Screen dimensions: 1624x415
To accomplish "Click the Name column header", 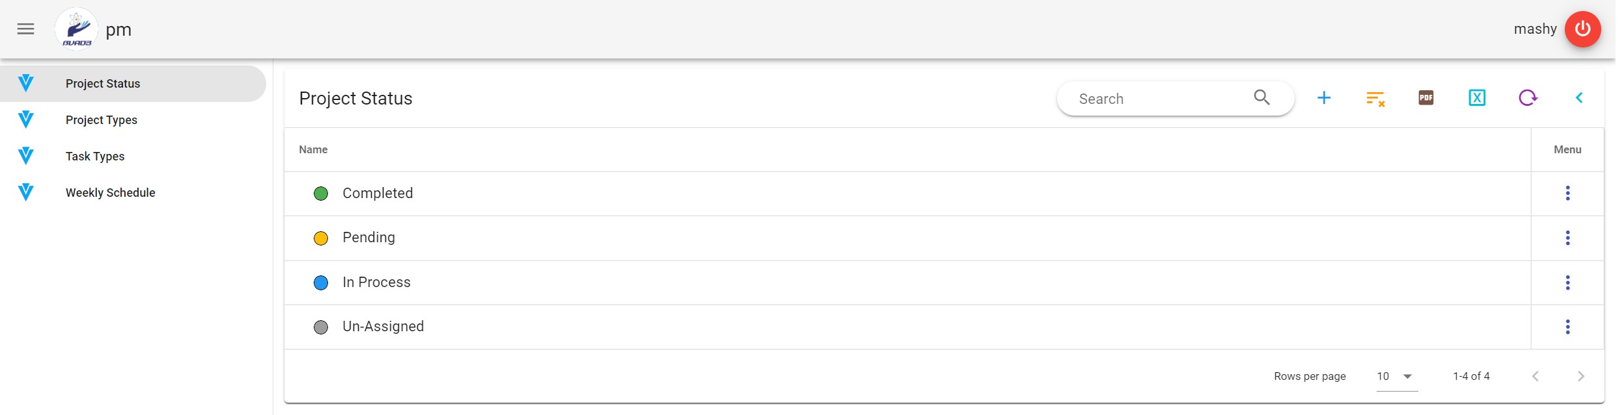I will (313, 150).
